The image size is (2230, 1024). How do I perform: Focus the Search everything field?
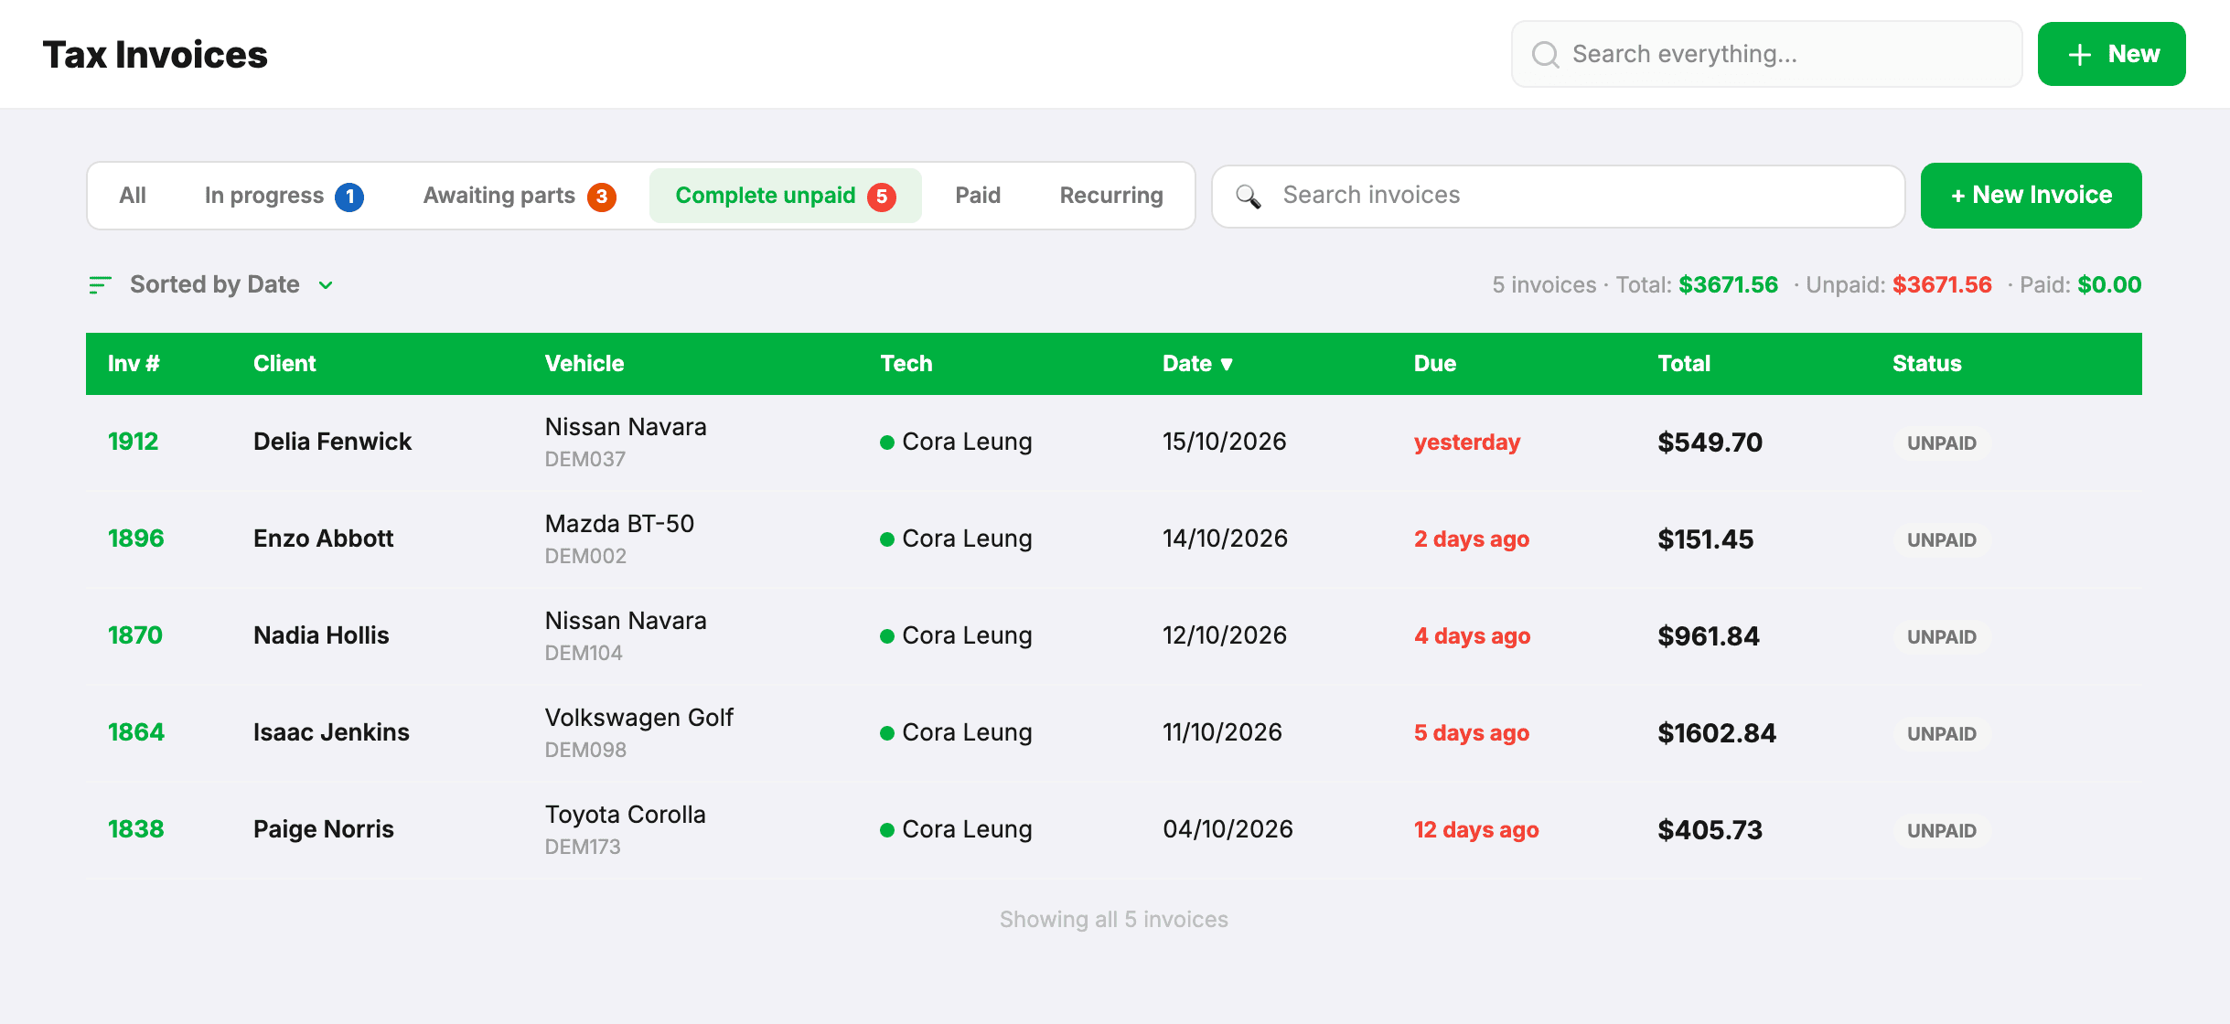1766,55
